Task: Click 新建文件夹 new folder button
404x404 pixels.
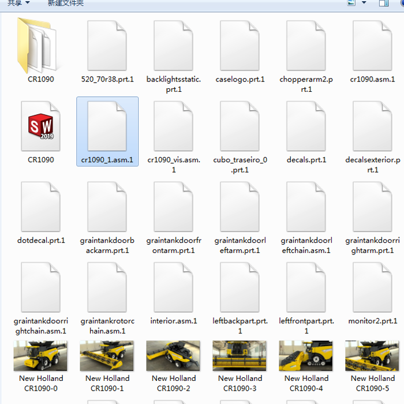Action: (x=66, y=3)
